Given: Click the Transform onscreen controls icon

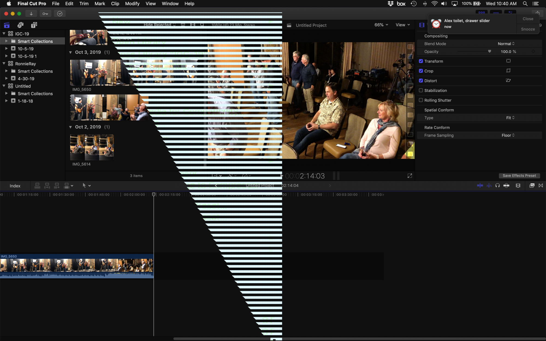Looking at the screenshot, I should pyautogui.click(x=508, y=61).
